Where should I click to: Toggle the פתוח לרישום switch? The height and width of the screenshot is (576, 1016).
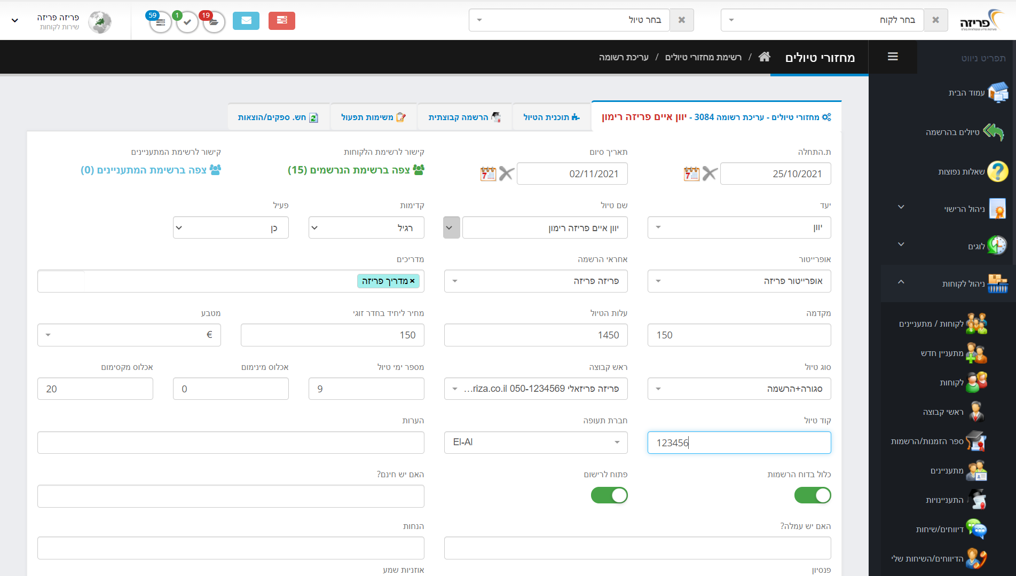(x=609, y=495)
